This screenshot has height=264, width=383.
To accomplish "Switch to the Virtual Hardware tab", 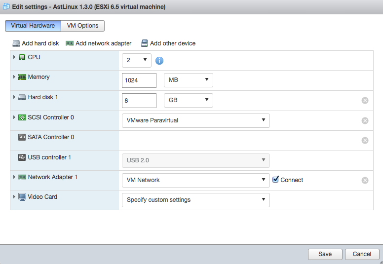I will (33, 26).
